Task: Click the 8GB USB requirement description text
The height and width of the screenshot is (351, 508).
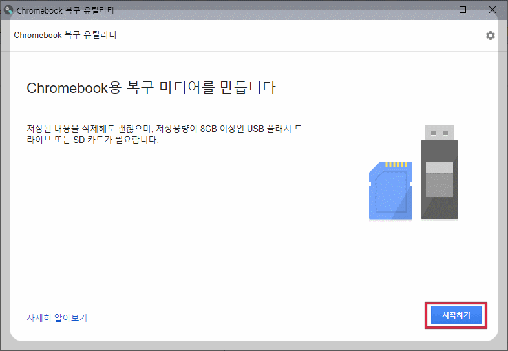Action: click(164, 134)
